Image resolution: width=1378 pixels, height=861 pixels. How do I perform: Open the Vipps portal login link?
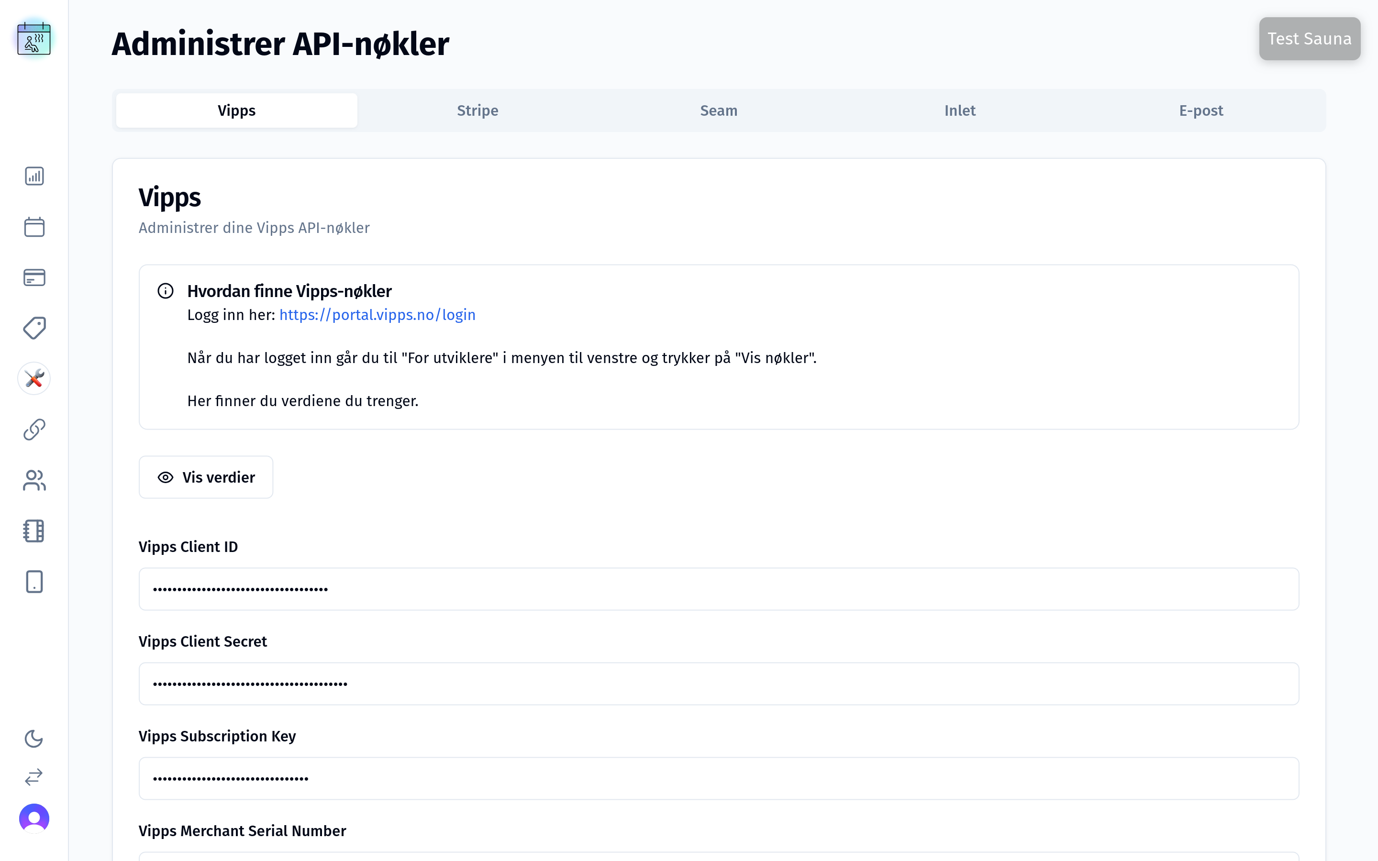pos(377,314)
